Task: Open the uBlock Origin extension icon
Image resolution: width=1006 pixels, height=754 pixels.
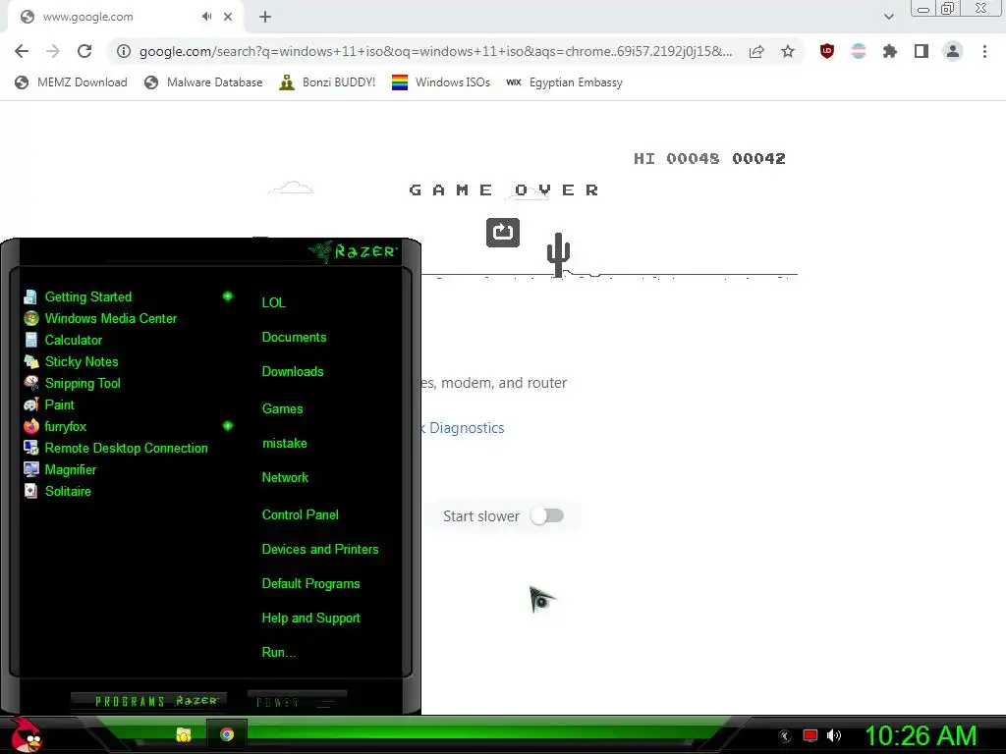Action: 827,51
